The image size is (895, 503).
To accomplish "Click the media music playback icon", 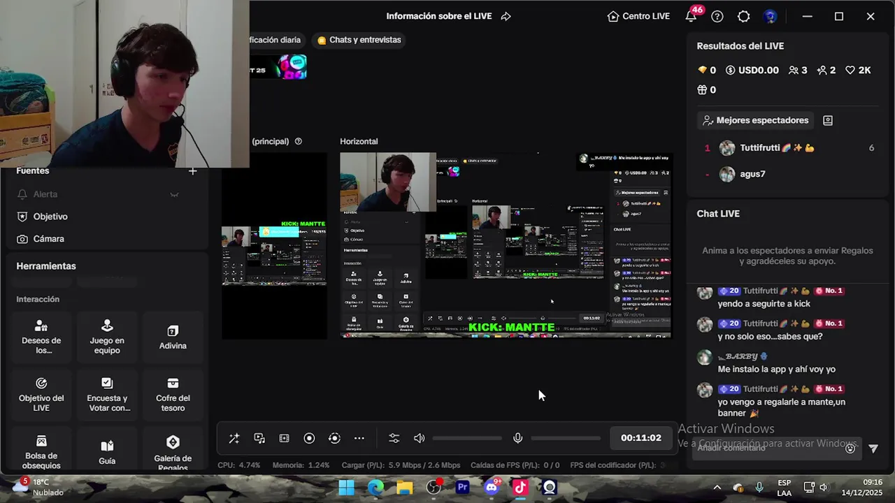I will [259, 438].
